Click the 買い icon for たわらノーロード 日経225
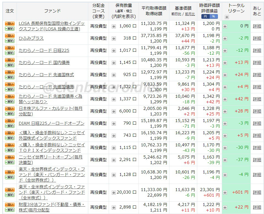 [9, 48]
